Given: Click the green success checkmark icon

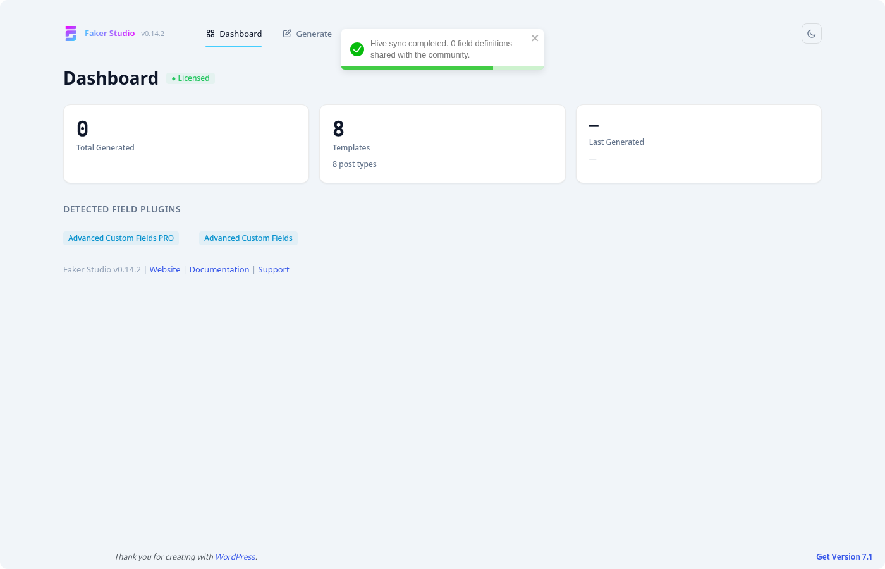Looking at the screenshot, I should 357,49.
